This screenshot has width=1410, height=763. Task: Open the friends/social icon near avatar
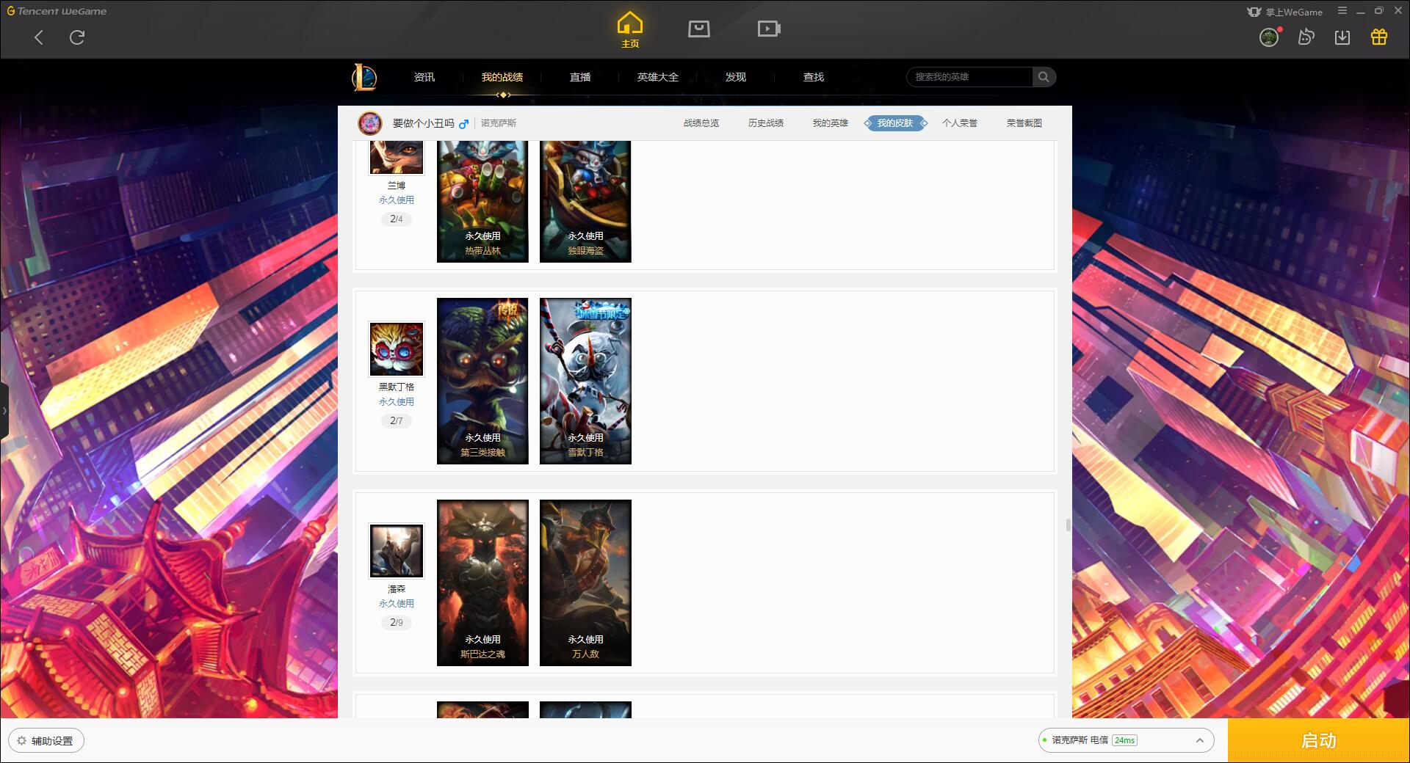tap(1306, 37)
